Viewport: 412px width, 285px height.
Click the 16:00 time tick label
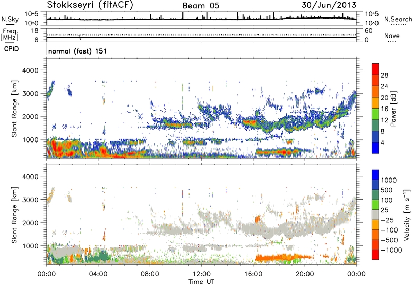tap(253, 274)
